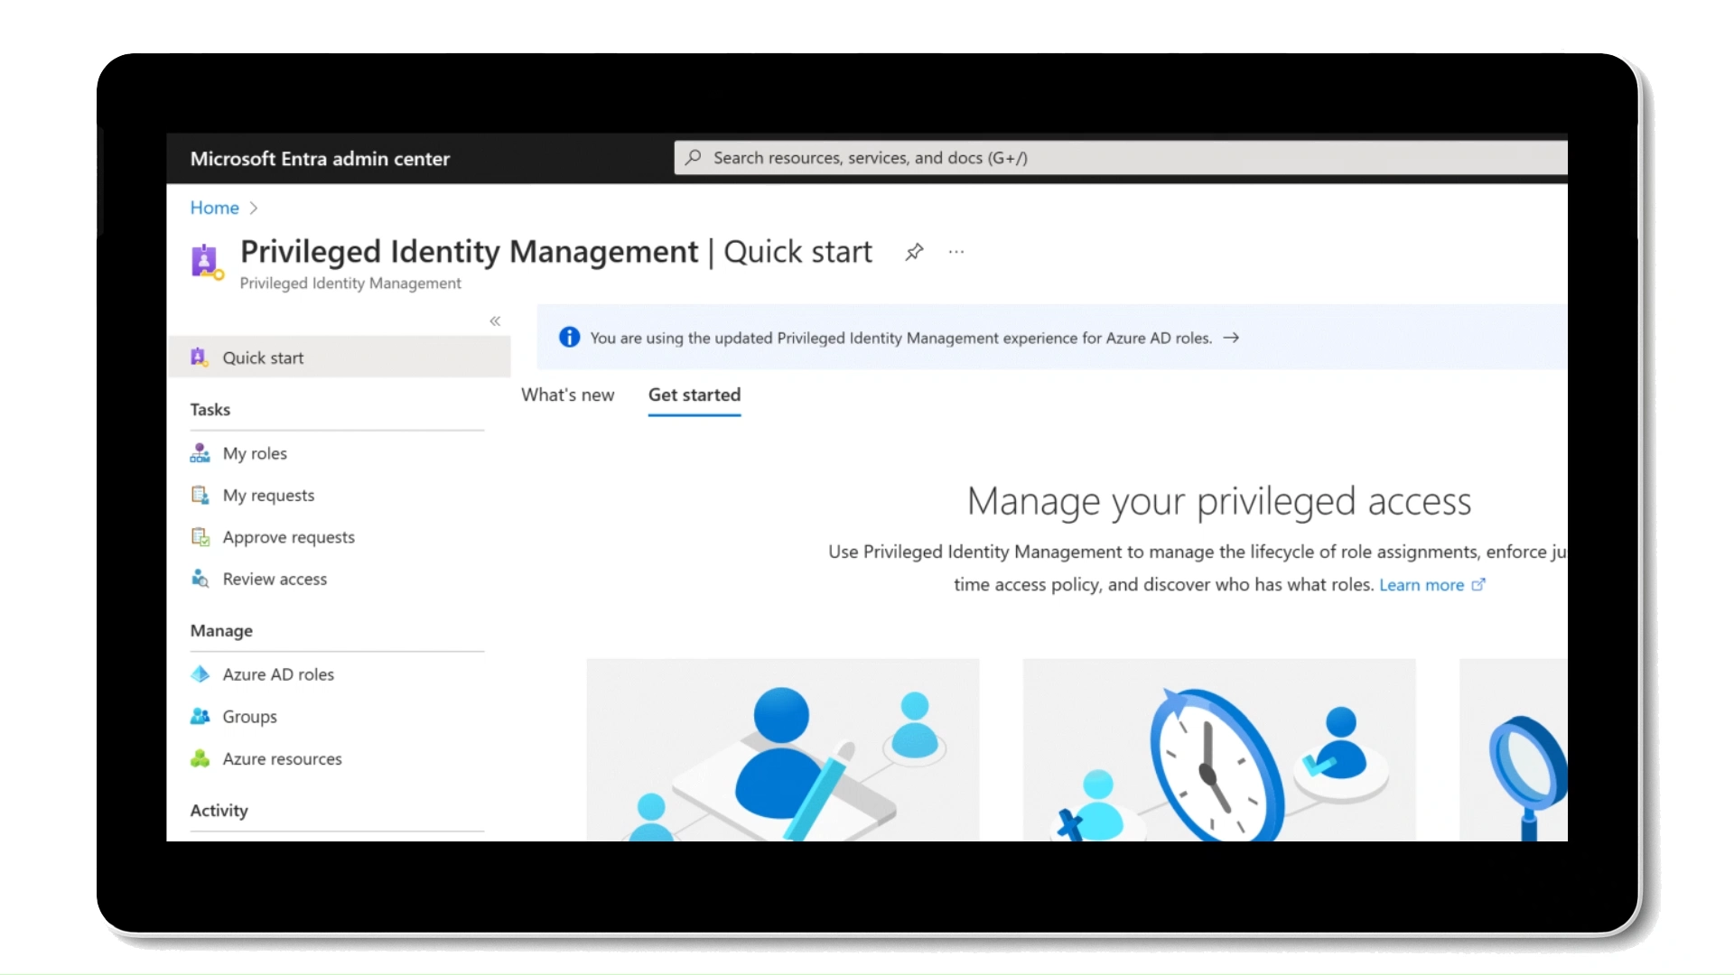Click the Tasks section heading

tap(210, 409)
